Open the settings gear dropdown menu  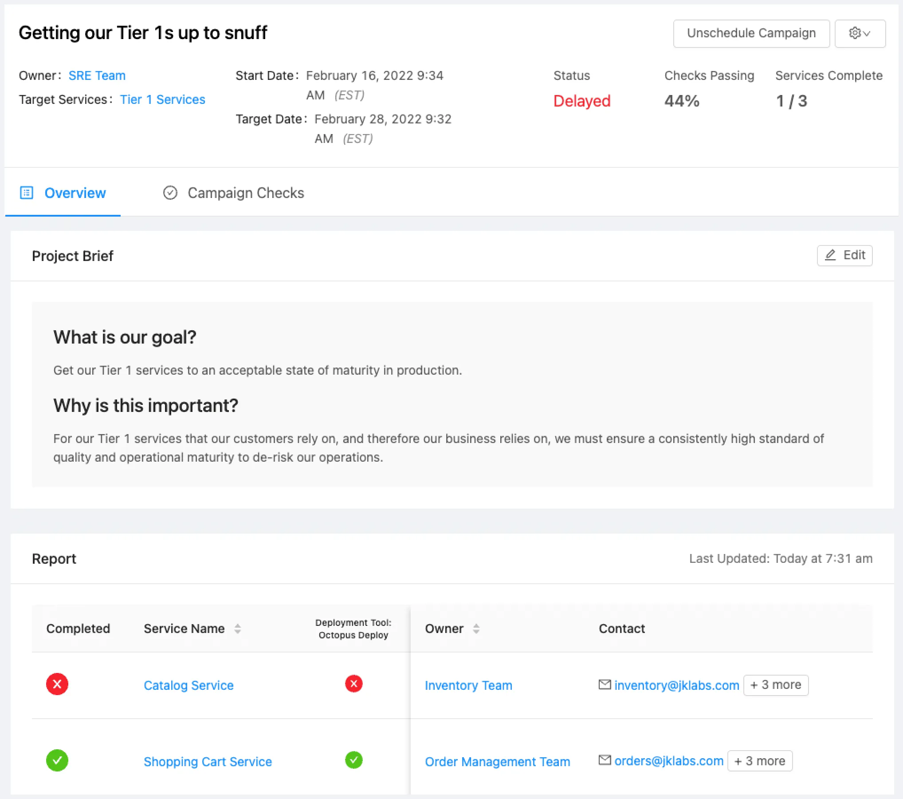tap(860, 33)
